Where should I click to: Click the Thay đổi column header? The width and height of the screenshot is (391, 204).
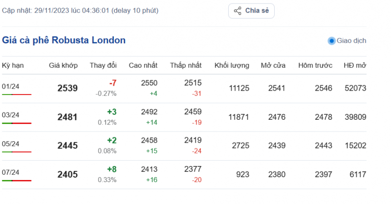pyautogui.click(x=103, y=65)
